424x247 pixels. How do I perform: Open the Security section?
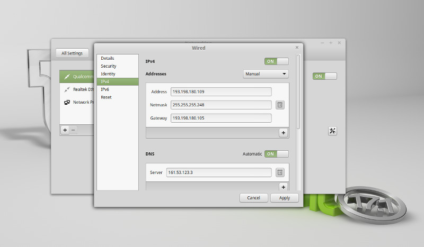[108, 66]
